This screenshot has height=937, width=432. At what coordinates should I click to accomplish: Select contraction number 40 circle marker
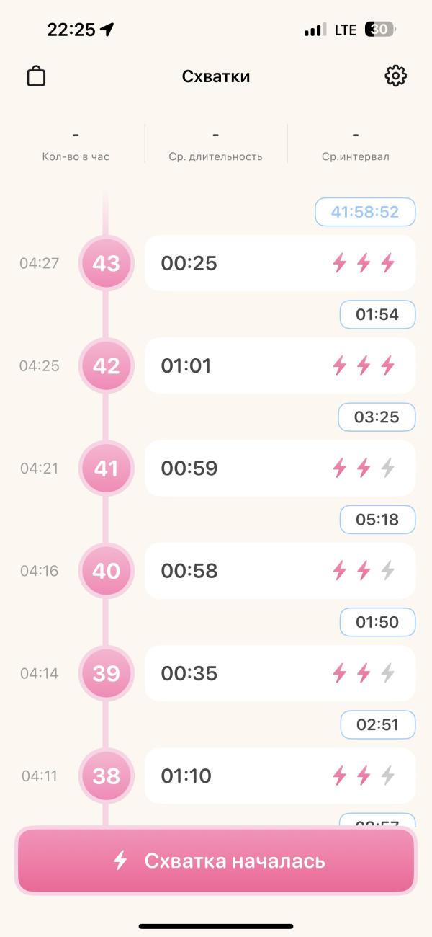[x=107, y=571]
